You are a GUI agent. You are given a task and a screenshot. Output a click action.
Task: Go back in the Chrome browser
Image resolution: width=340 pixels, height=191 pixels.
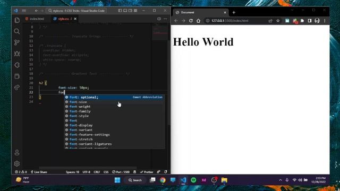pos(176,21)
